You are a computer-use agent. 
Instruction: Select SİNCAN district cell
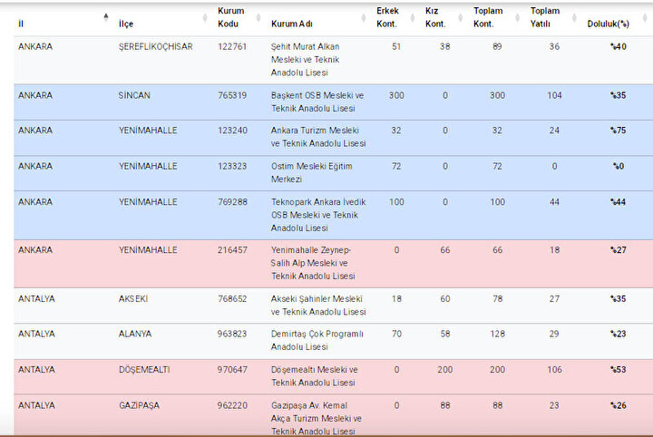[x=134, y=95]
